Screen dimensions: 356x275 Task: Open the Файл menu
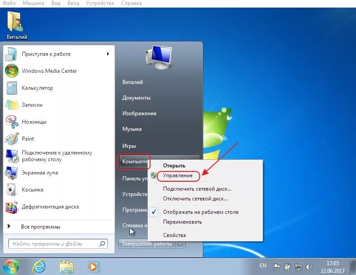[9, 3]
